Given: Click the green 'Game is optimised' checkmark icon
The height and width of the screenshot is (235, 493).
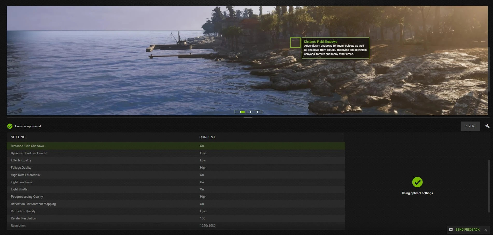Looking at the screenshot, I should point(10,126).
